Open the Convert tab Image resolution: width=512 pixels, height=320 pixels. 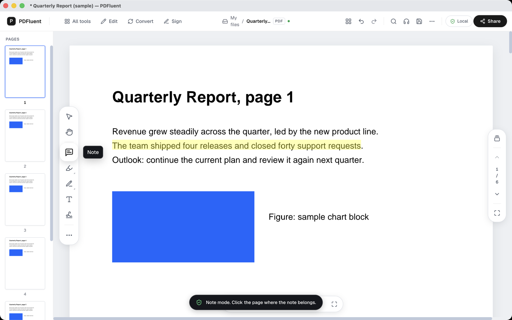140,21
